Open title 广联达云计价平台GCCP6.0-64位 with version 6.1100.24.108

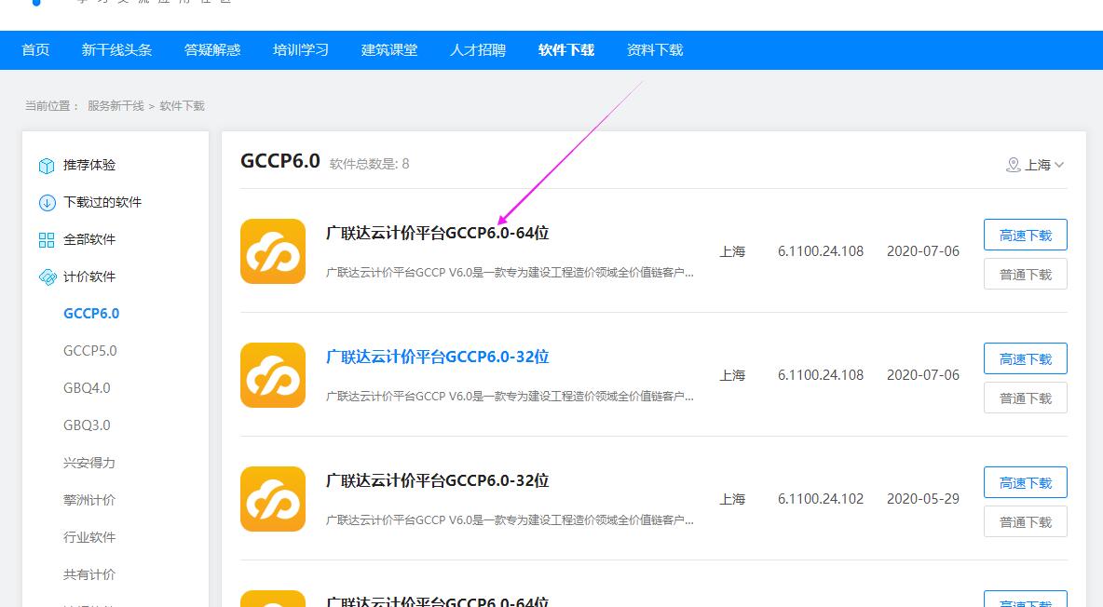click(x=437, y=233)
